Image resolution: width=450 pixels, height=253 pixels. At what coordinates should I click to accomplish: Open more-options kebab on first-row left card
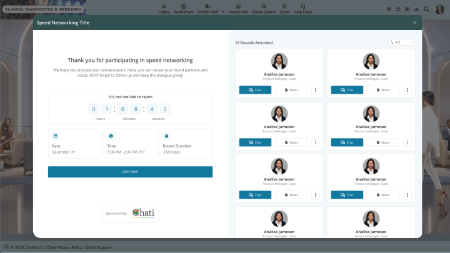[x=316, y=90]
